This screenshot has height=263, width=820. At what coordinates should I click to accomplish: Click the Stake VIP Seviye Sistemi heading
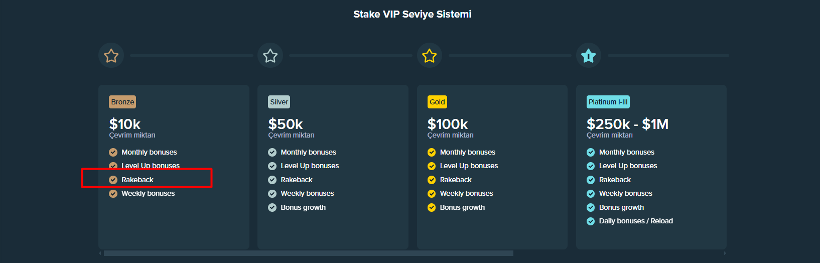(412, 14)
